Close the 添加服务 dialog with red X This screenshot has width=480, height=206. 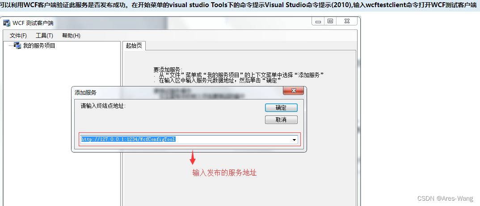pos(293,91)
